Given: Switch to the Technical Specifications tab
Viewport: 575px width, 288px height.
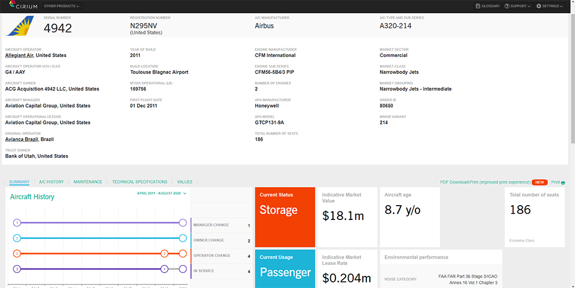Looking at the screenshot, I should pyautogui.click(x=139, y=182).
